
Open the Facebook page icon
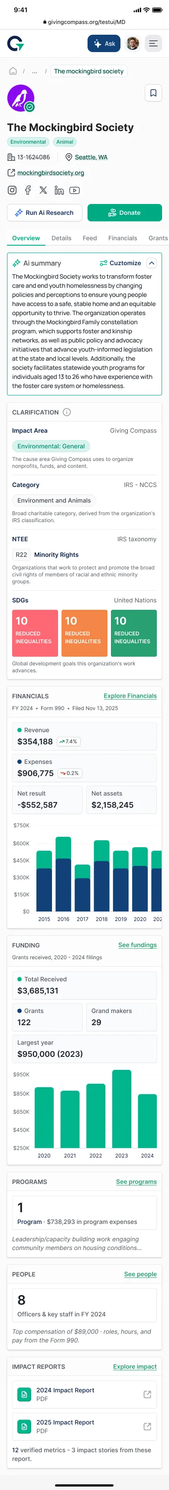click(x=28, y=190)
